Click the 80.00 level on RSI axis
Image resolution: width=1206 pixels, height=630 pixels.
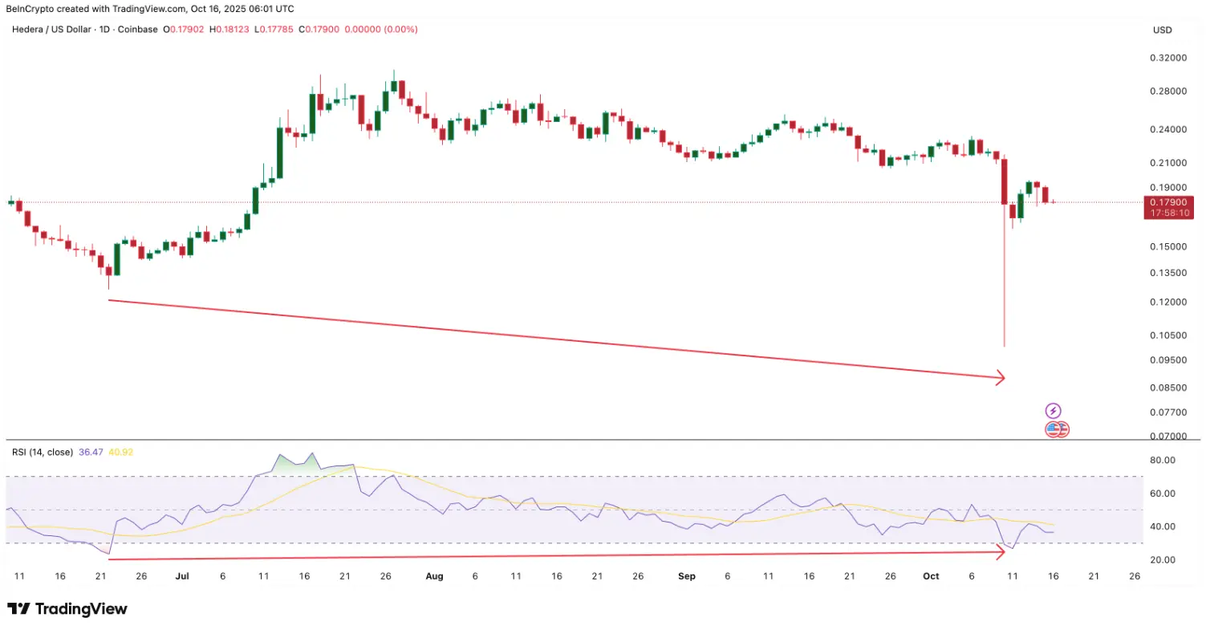pos(1164,461)
